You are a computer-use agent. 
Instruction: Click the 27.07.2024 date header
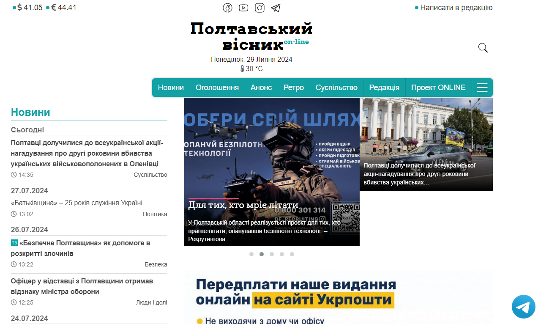[x=30, y=191]
